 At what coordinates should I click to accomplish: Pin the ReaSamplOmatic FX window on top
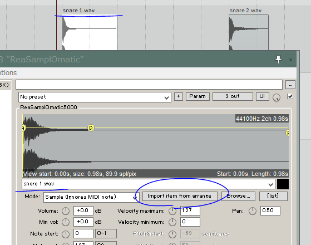278,60
